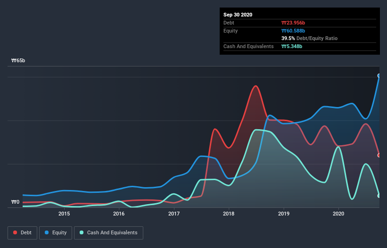Viewport: 387px width, 248px height.
Task: Click the Equity label in tooltip
Action: (x=231, y=31)
